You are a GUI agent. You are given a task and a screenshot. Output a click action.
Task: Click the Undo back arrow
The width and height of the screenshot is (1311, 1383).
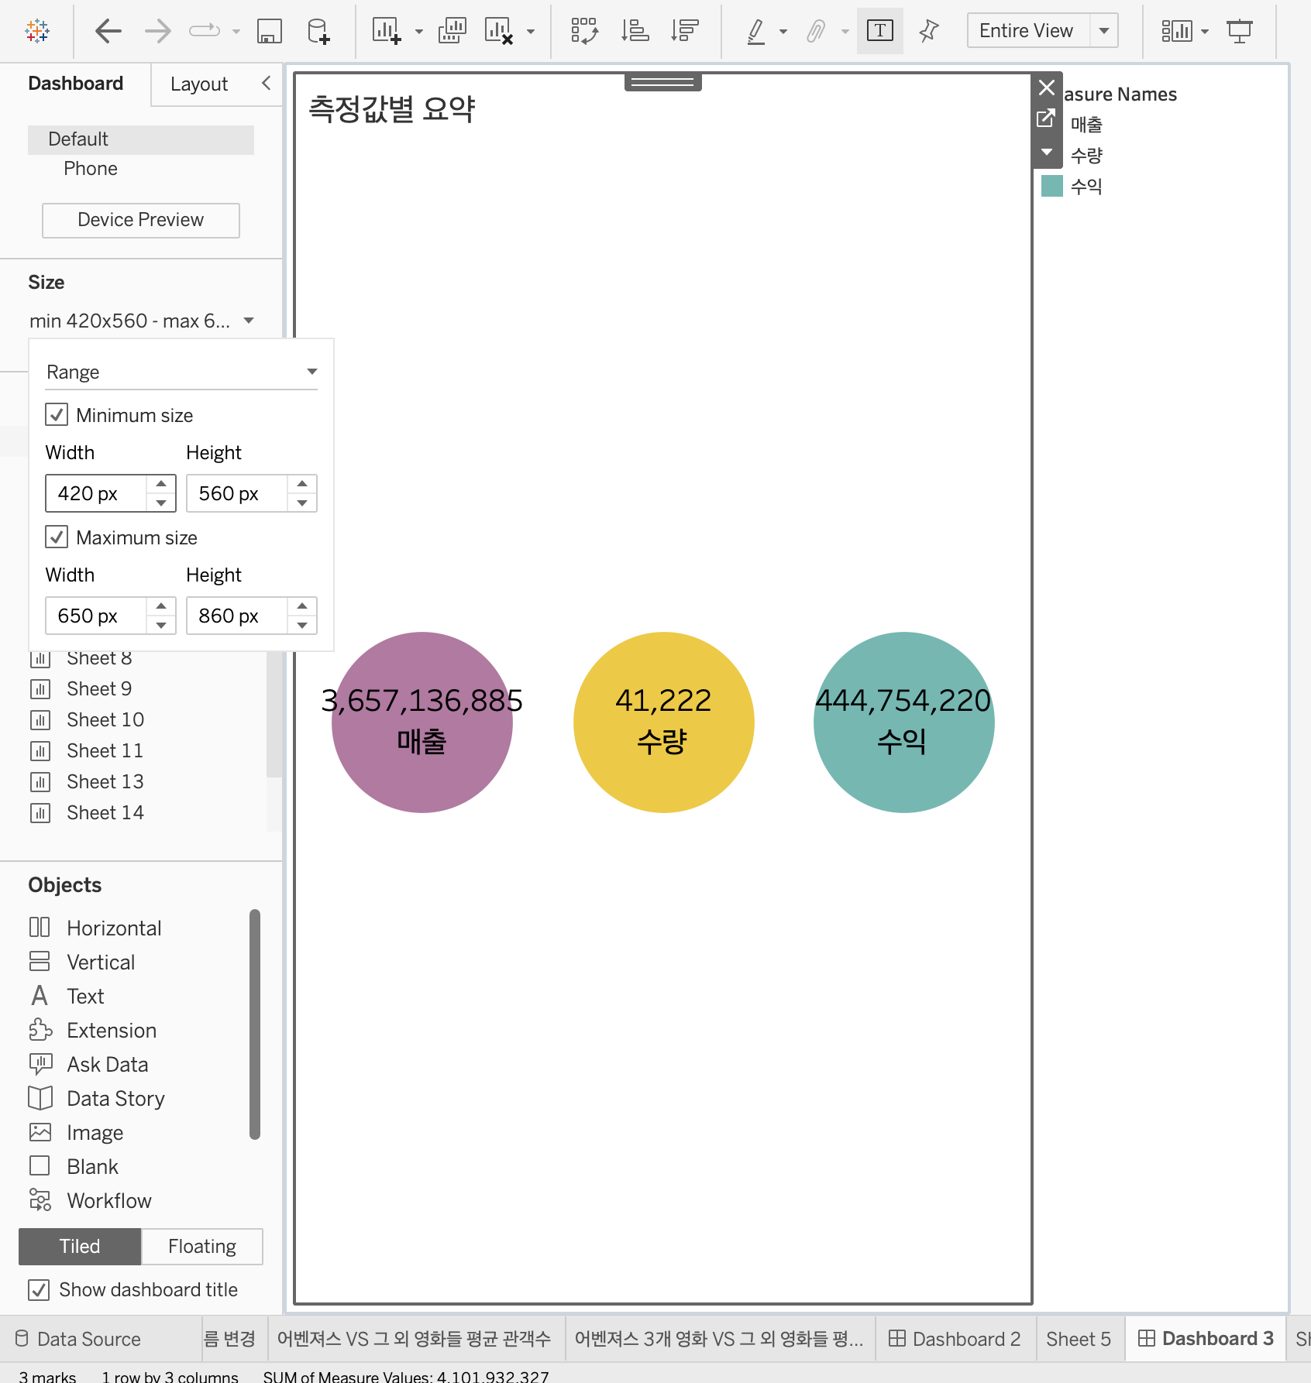click(108, 31)
